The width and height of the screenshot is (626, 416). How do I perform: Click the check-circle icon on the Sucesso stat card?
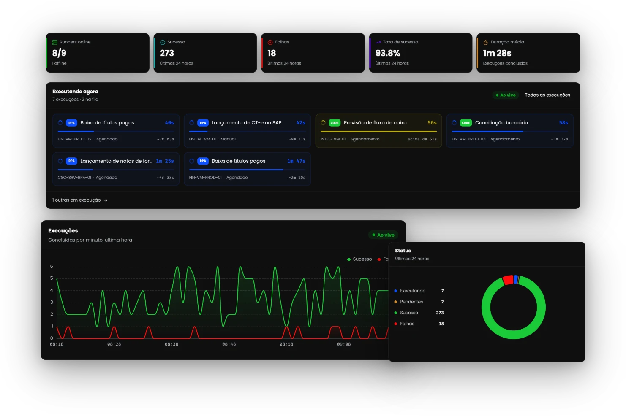[x=163, y=42]
